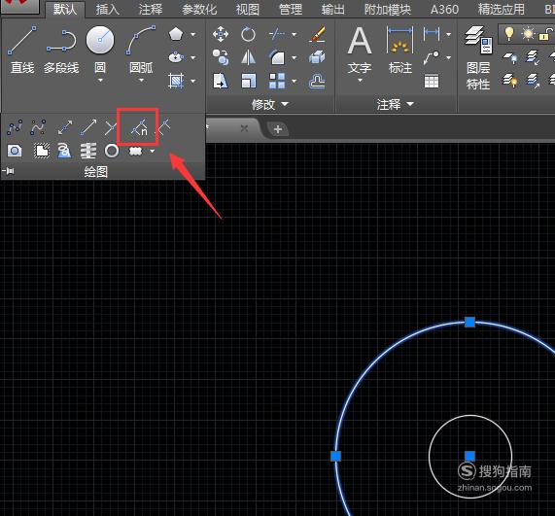Click the spline fit tool
Viewport: 555px width, 516px height.
point(15,127)
